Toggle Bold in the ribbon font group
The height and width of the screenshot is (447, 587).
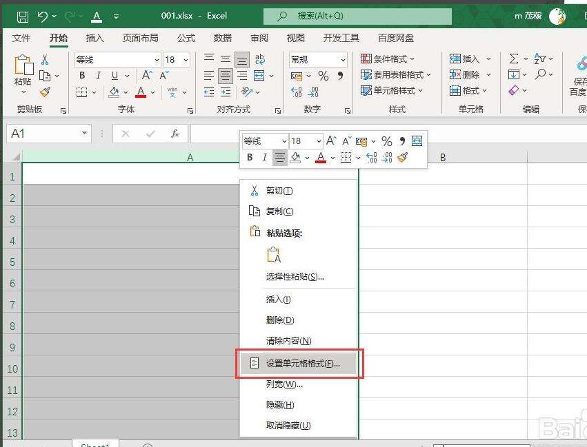(82, 76)
